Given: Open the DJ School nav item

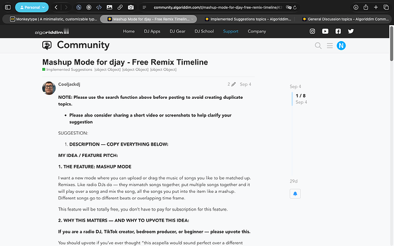Looking at the screenshot, I should (x=204, y=31).
